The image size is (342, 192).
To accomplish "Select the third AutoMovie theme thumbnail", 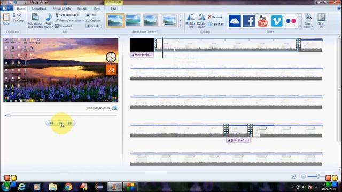I will pyautogui.click(x=151, y=20).
